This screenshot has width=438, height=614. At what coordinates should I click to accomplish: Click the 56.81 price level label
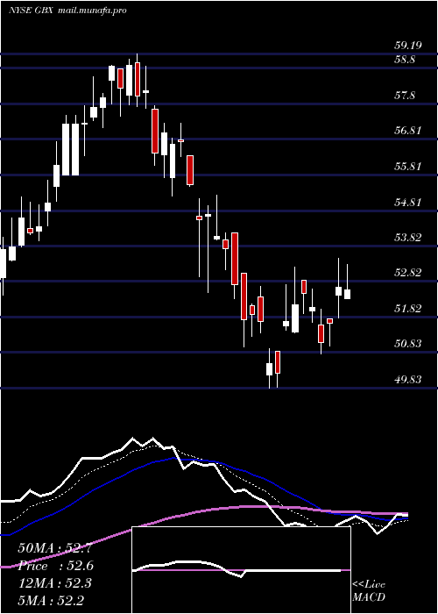click(x=407, y=131)
